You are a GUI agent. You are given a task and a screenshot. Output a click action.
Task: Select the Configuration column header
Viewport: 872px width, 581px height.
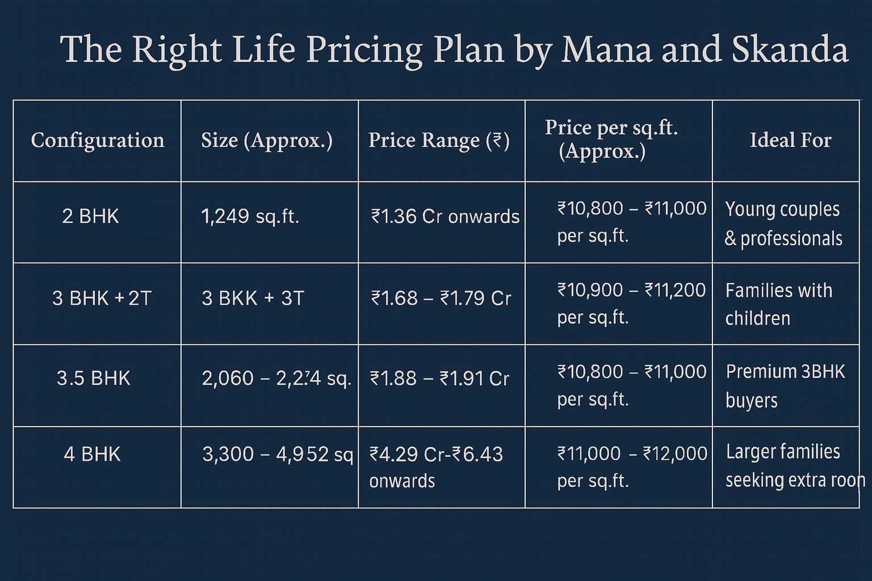98,140
